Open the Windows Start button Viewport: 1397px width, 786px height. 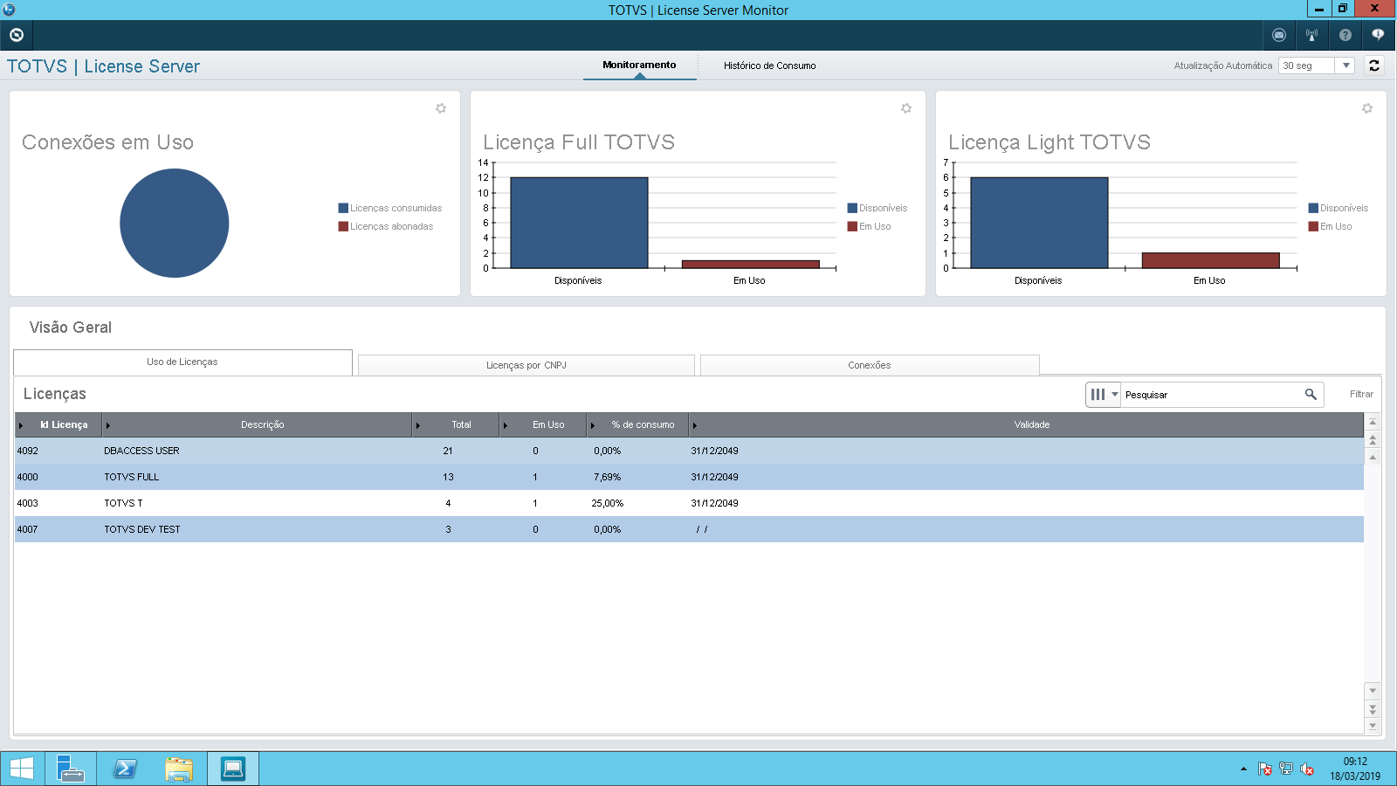coord(22,769)
